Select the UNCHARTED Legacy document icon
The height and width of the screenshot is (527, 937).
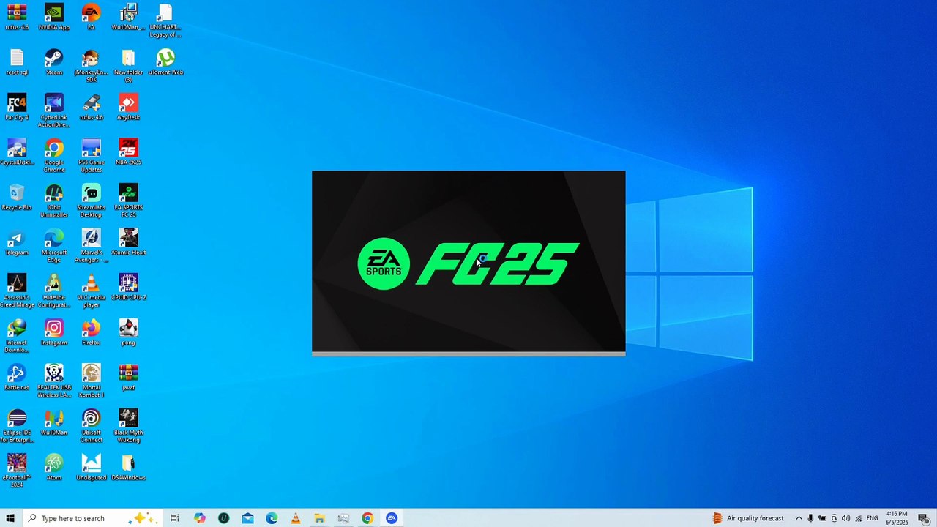165,21
